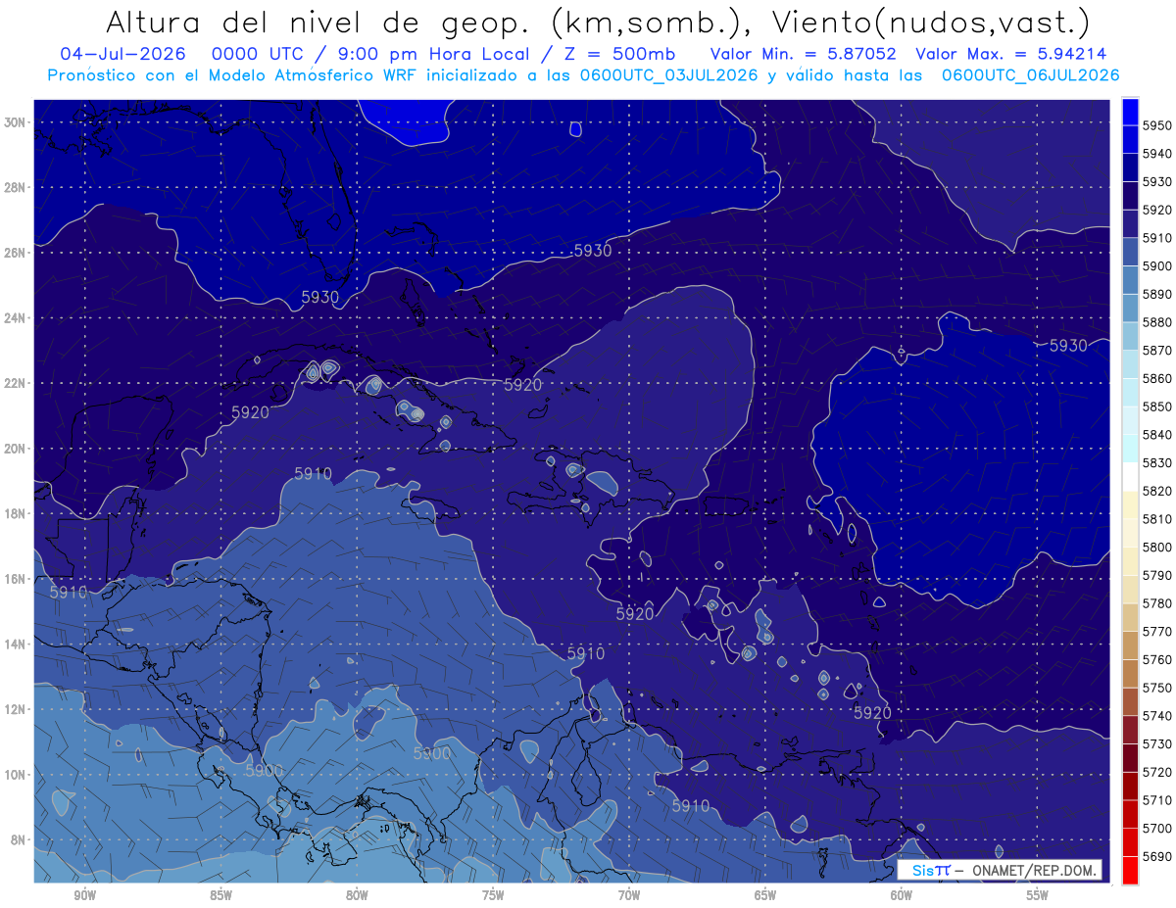Click the 5740 value on the color legend

point(1156,716)
